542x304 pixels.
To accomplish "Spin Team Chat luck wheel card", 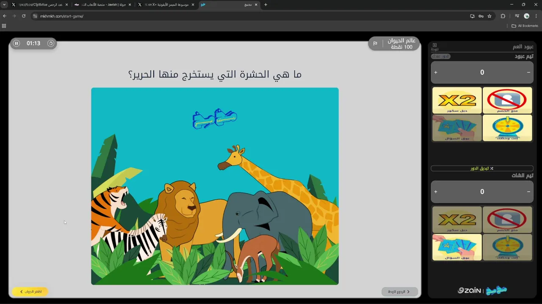I will pyautogui.click(x=507, y=247).
